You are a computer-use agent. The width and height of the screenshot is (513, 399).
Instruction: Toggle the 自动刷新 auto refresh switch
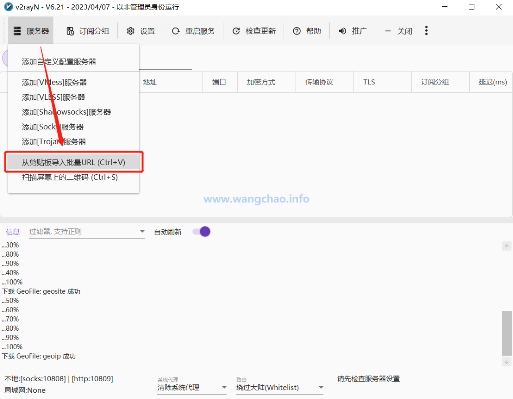click(x=201, y=232)
